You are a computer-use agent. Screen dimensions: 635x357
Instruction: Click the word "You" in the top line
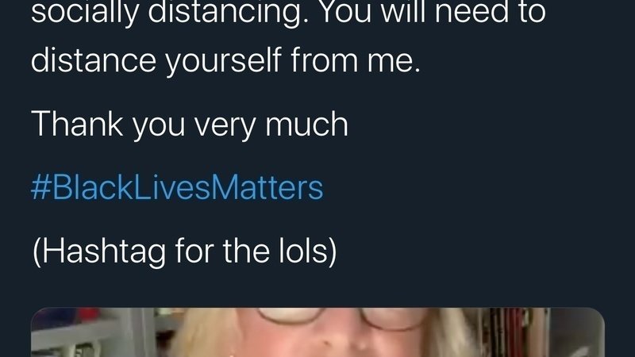pyautogui.click(x=347, y=11)
